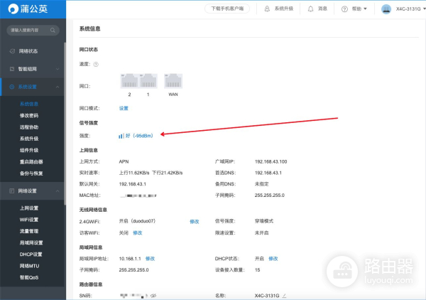Open the 帮助 dropdown arrow

coord(365,9)
